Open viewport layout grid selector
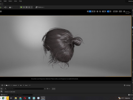The width and height of the screenshot is (133, 100). (x=127, y=12)
